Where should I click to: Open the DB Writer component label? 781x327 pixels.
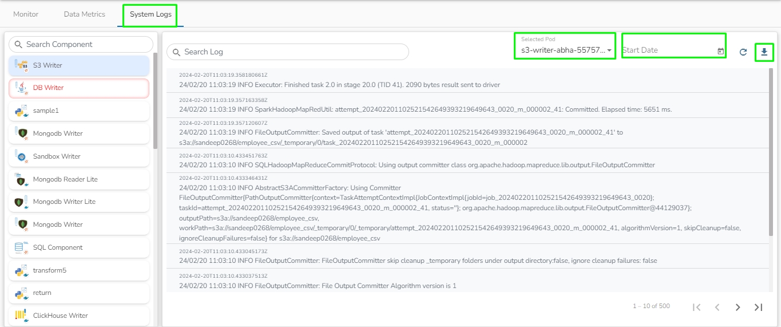point(48,88)
